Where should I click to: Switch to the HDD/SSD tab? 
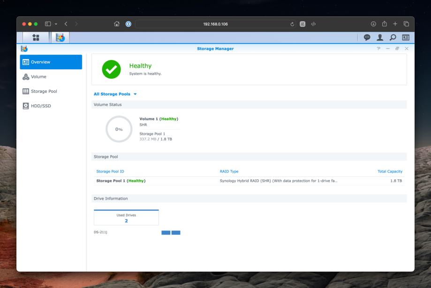41,106
